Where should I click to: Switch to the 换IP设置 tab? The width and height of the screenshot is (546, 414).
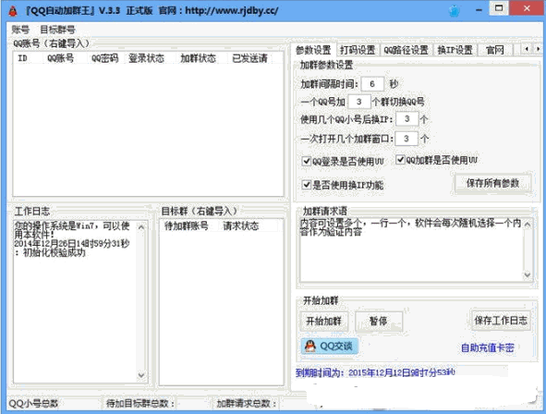[455, 50]
